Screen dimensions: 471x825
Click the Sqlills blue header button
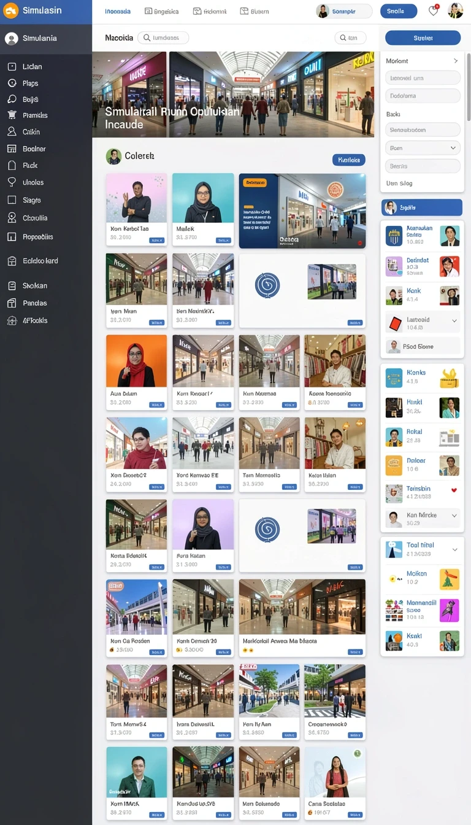(x=422, y=207)
